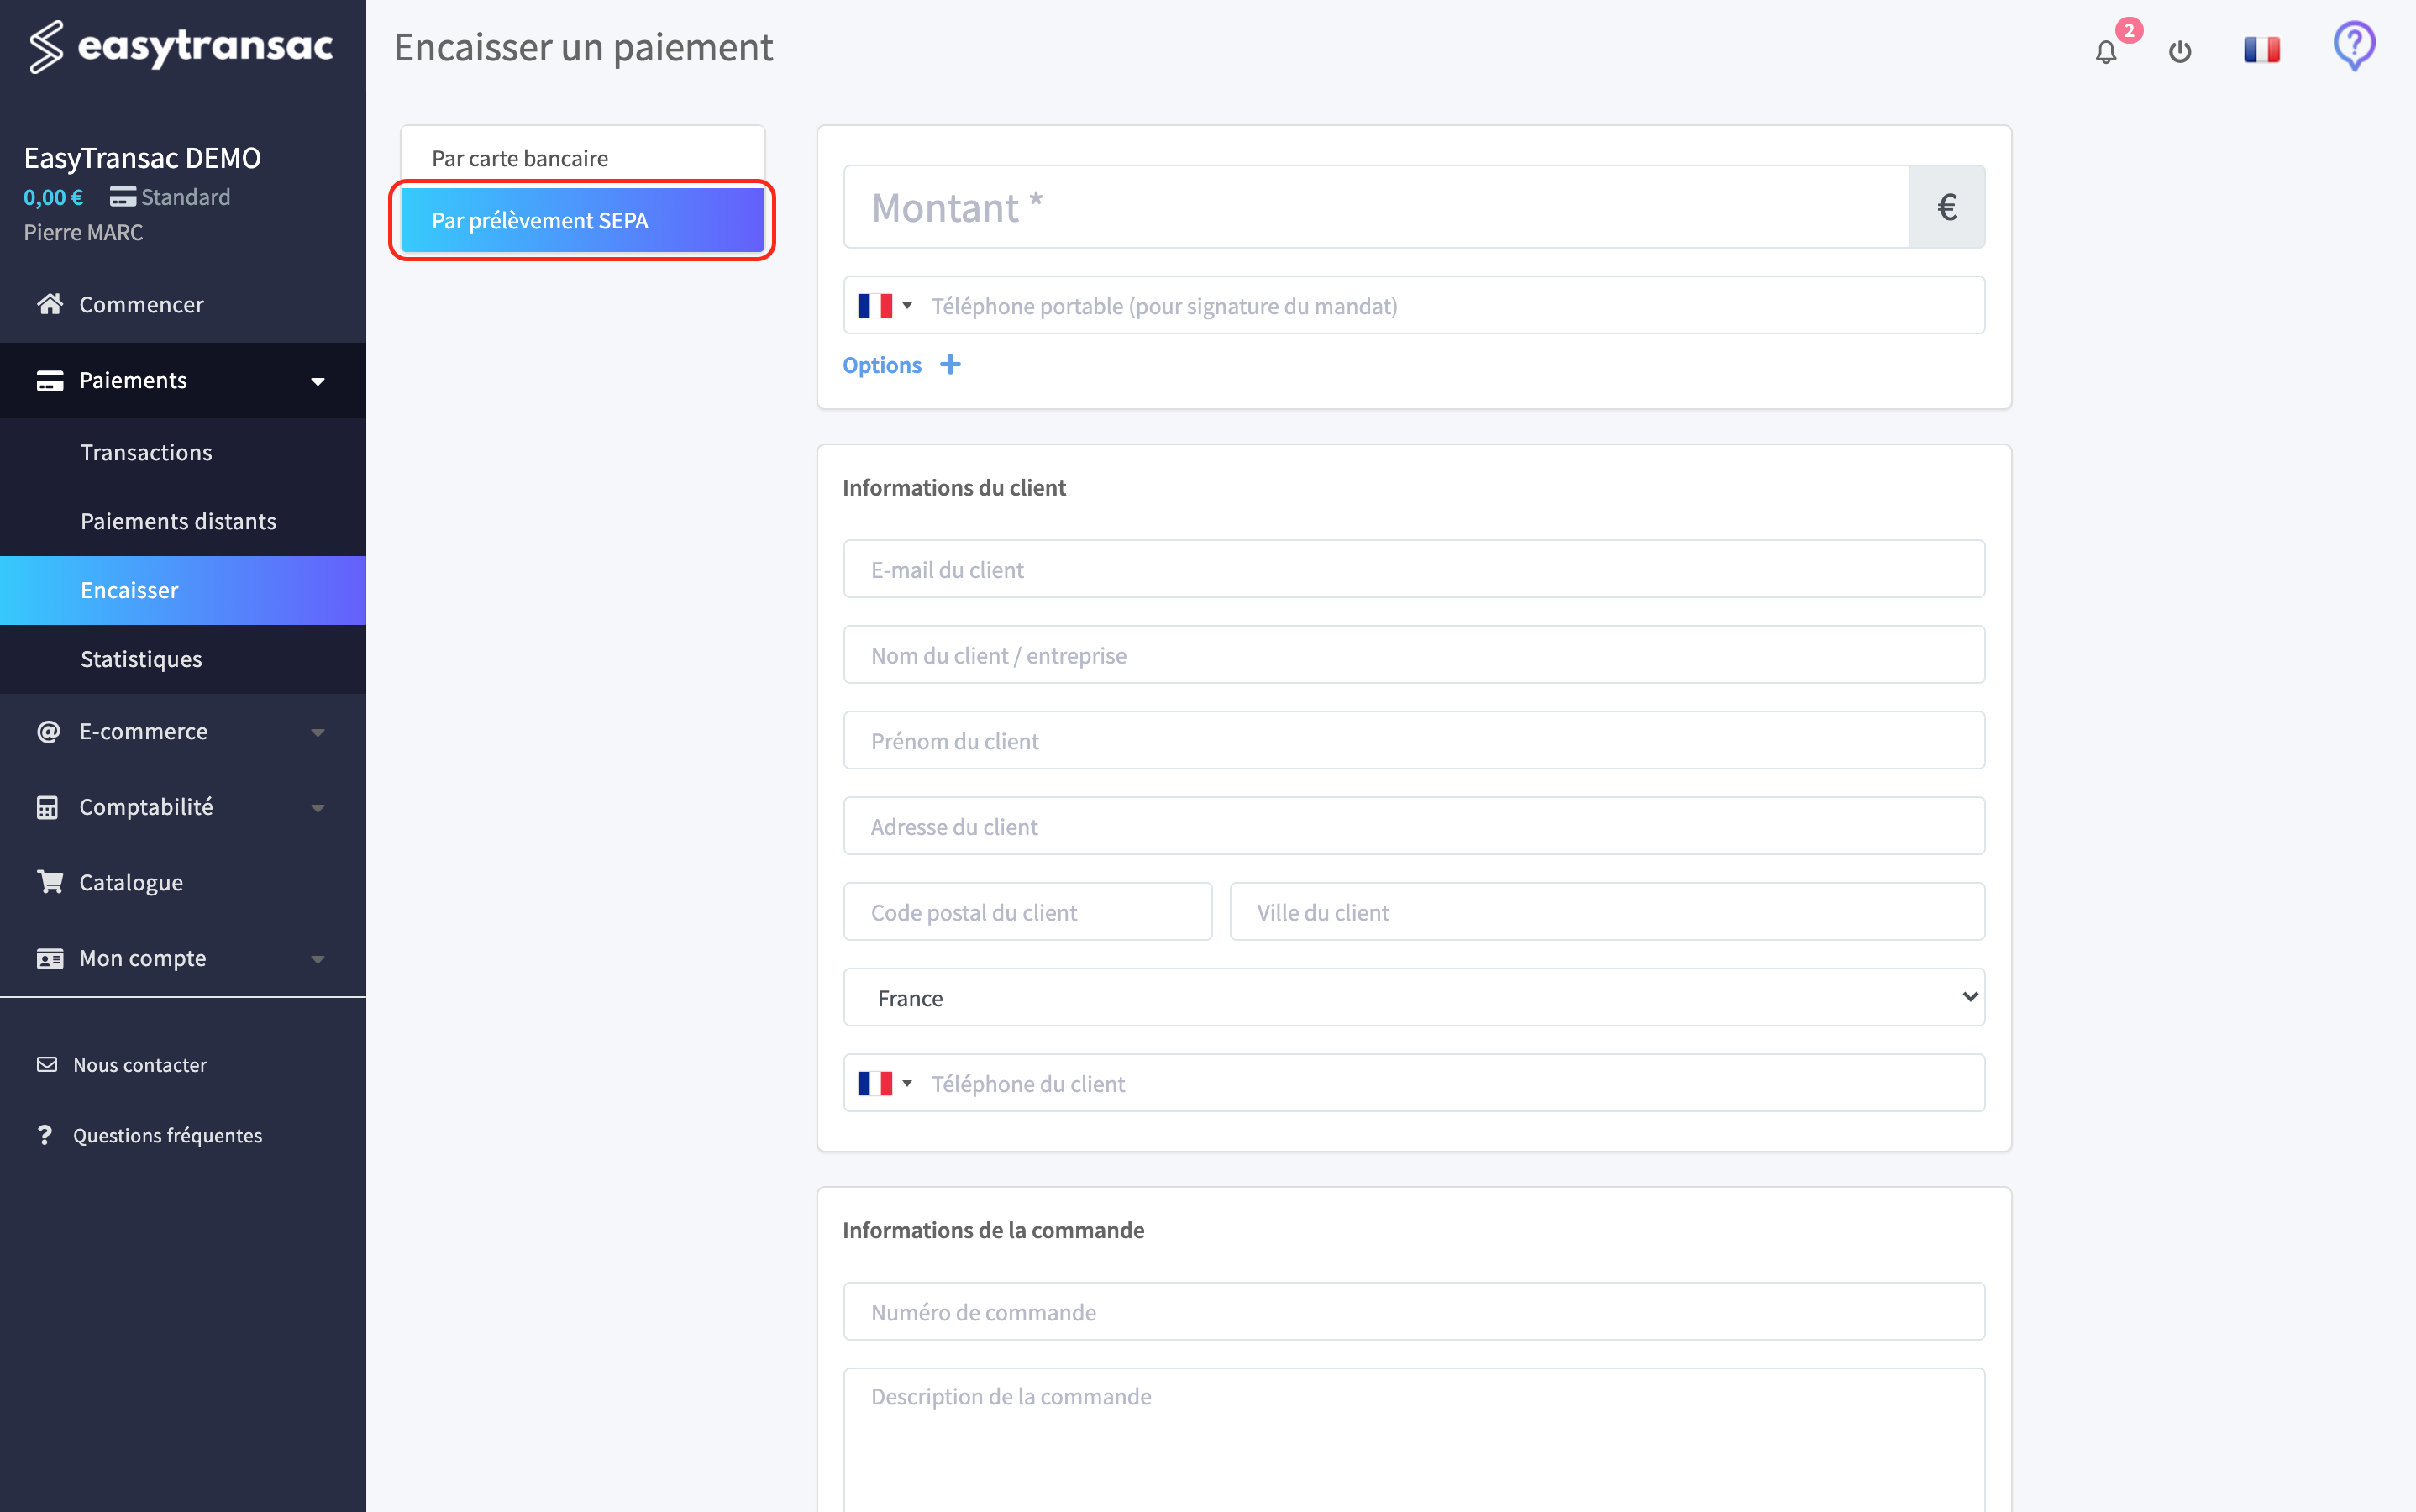Click the plus icon next to Options
Image resolution: width=2416 pixels, height=1512 pixels.
tap(950, 365)
